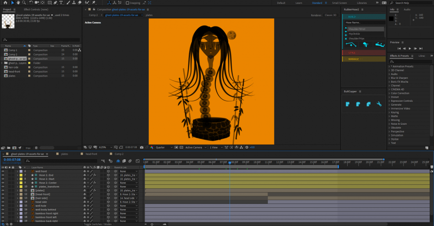Screen dimensions: 434x226
Task: Expand the Color Correction effects category
Action: pyautogui.click(x=399, y=93)
